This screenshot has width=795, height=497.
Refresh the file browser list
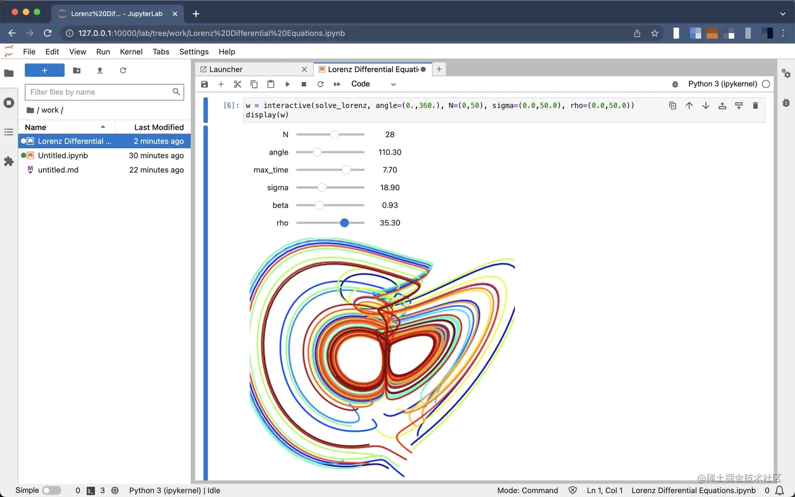pyautogui.click(x=123, y=70)
